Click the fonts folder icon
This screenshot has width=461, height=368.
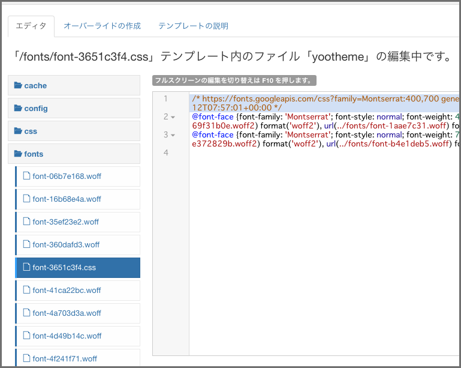point(18,154)
